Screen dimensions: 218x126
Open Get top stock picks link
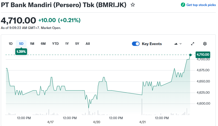(x=201, y=5)
